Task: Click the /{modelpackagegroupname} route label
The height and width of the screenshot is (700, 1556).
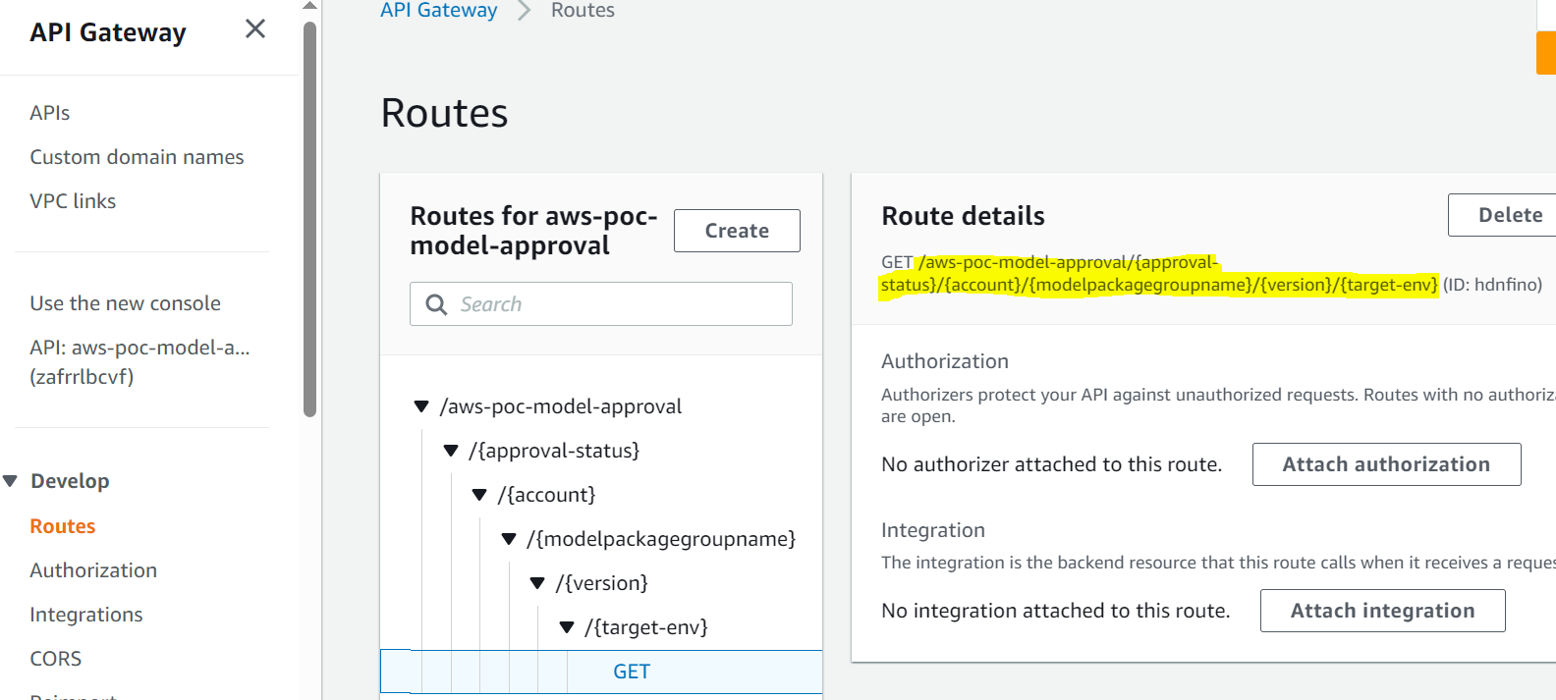Action: click(661, 539)
